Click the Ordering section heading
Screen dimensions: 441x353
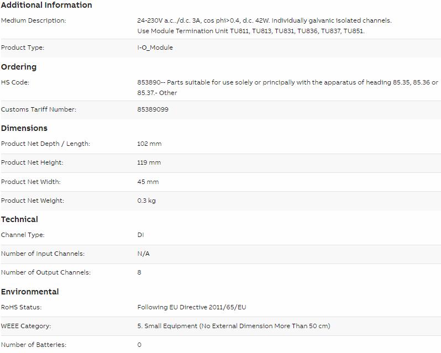pos(19,67)
